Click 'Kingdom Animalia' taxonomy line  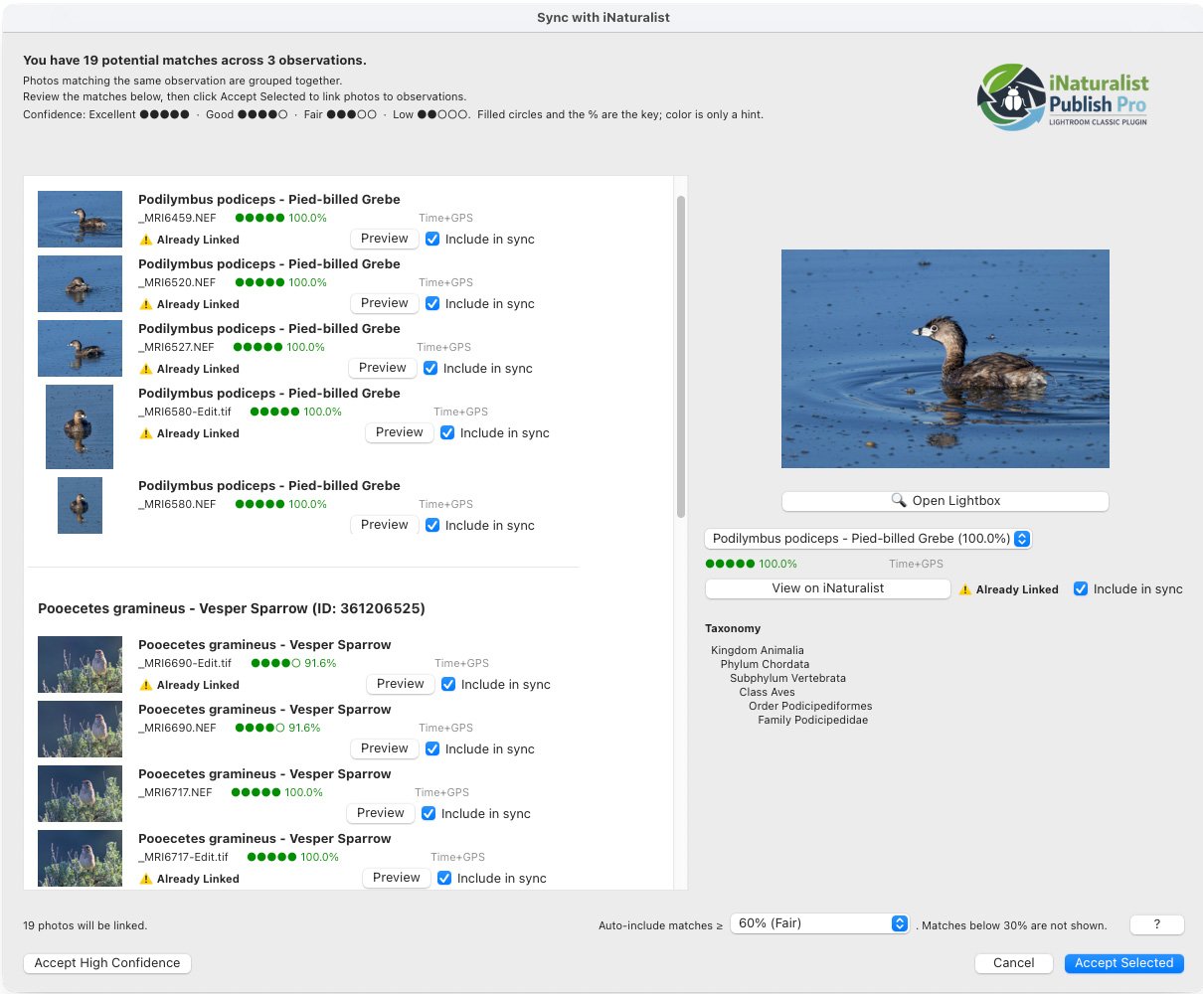click(758, 650)
